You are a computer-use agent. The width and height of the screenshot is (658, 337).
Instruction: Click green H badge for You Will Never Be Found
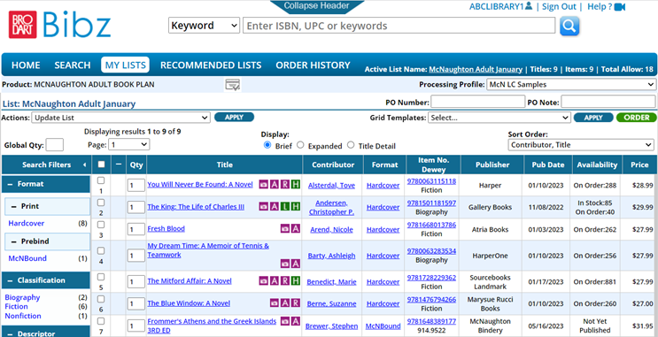(x=296, y=185)
